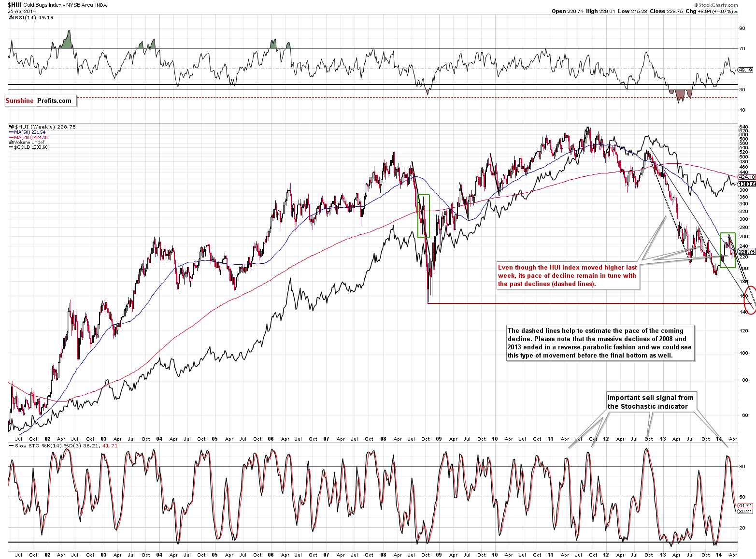The width and height of the screenshot is (756, 559).
Task: Click the blue MA(50) legend line marker
Action: pos(11,132)
